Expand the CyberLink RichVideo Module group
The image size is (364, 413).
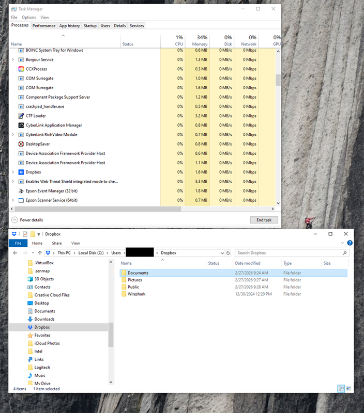coord(13,135)
